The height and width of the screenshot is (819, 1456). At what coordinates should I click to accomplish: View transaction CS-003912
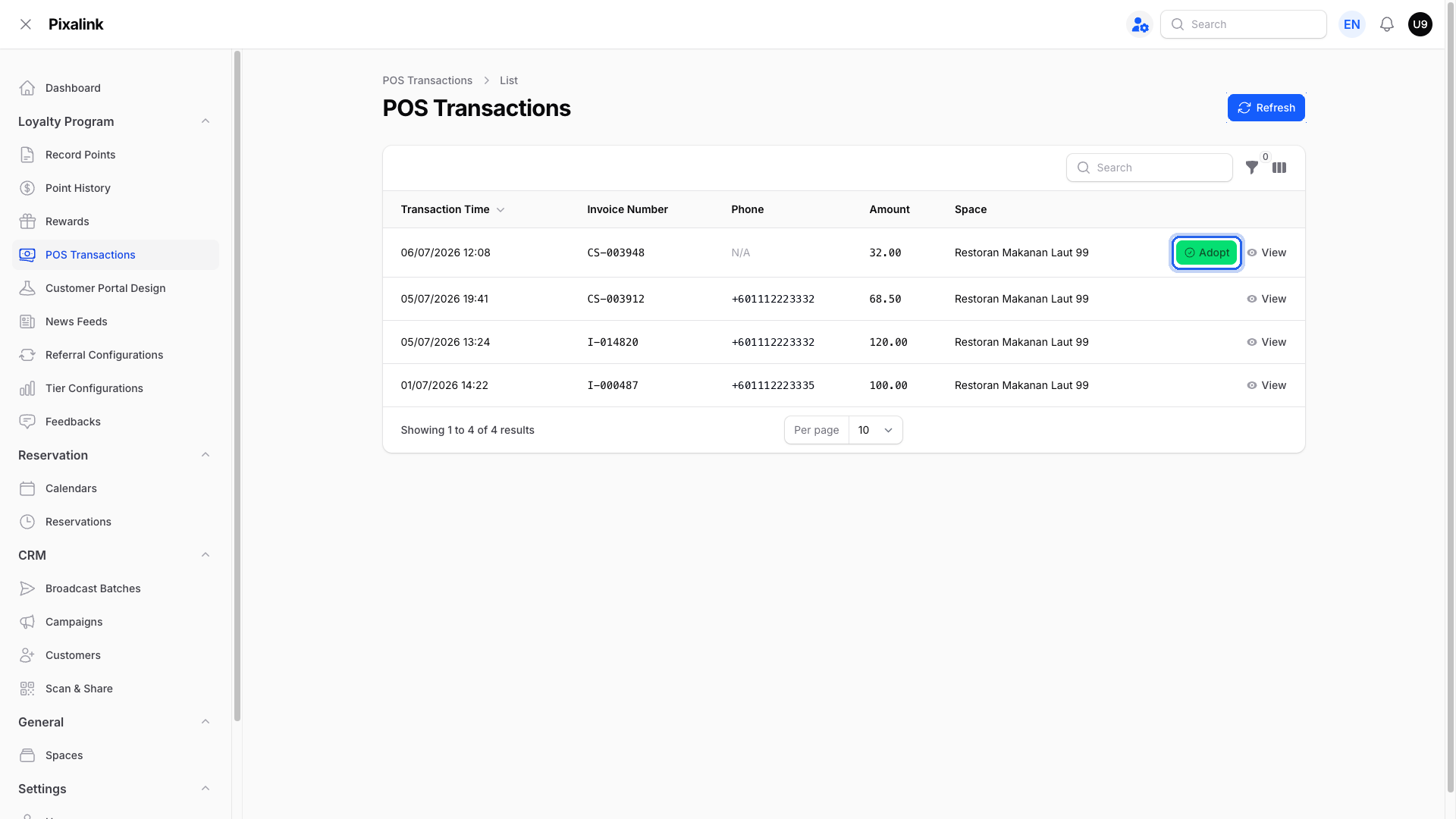pos(1266,299)
